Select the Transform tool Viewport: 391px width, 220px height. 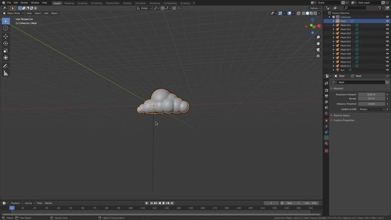click(5, 58)
